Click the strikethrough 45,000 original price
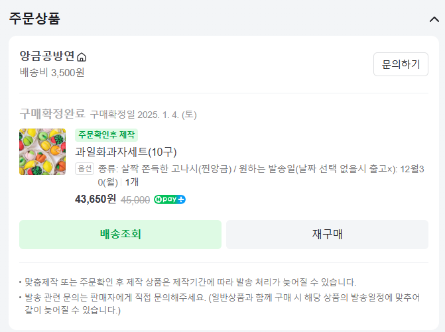Viewport: 445px width, 332px height. (135, 199)
